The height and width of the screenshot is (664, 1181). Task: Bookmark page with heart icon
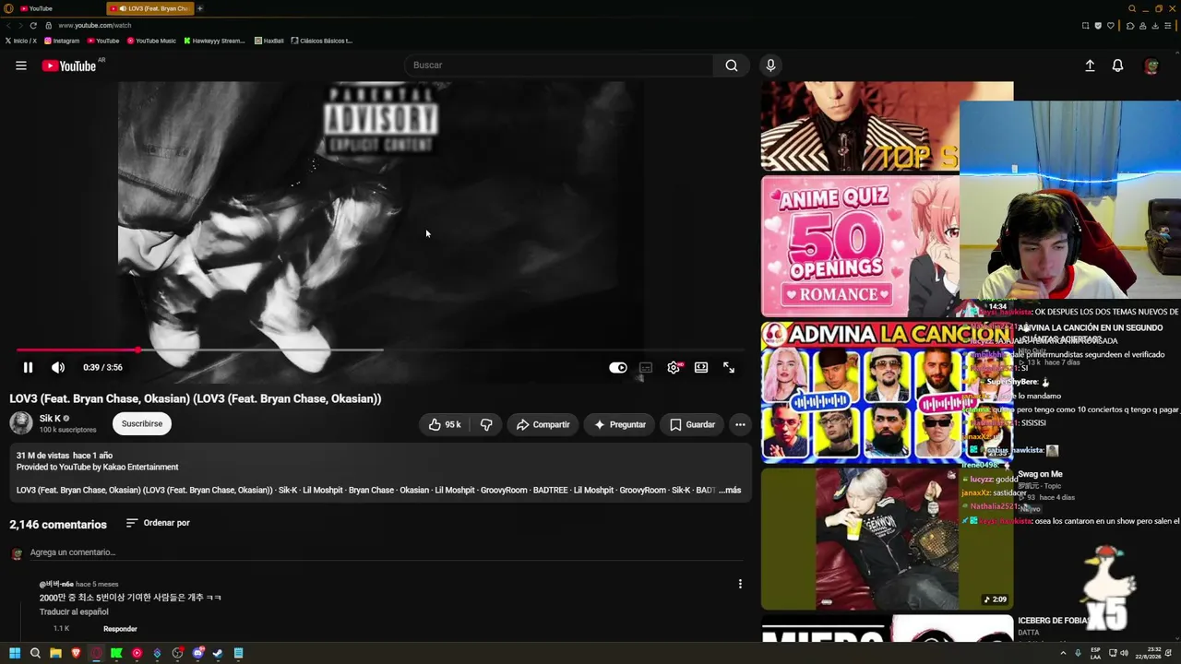(x=1111, y=26)
